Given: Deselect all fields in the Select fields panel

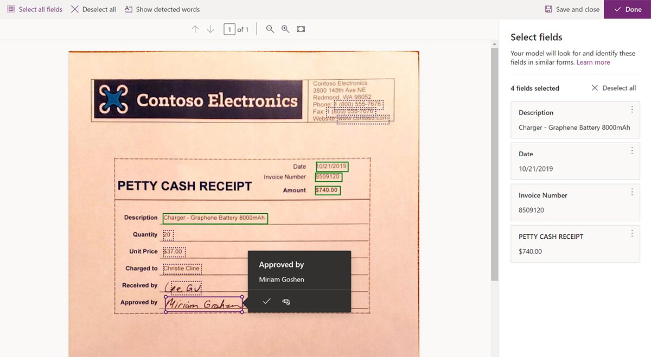Looking at the screenshot, I should (x=614, y=87).
